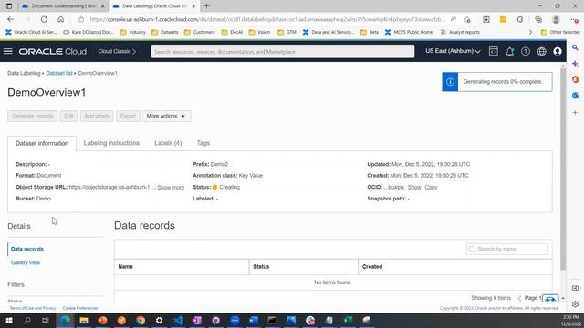This screenshot has height=328, width=584.
Task: Open the Industry favorites folder
Action: tap(133, 33)
